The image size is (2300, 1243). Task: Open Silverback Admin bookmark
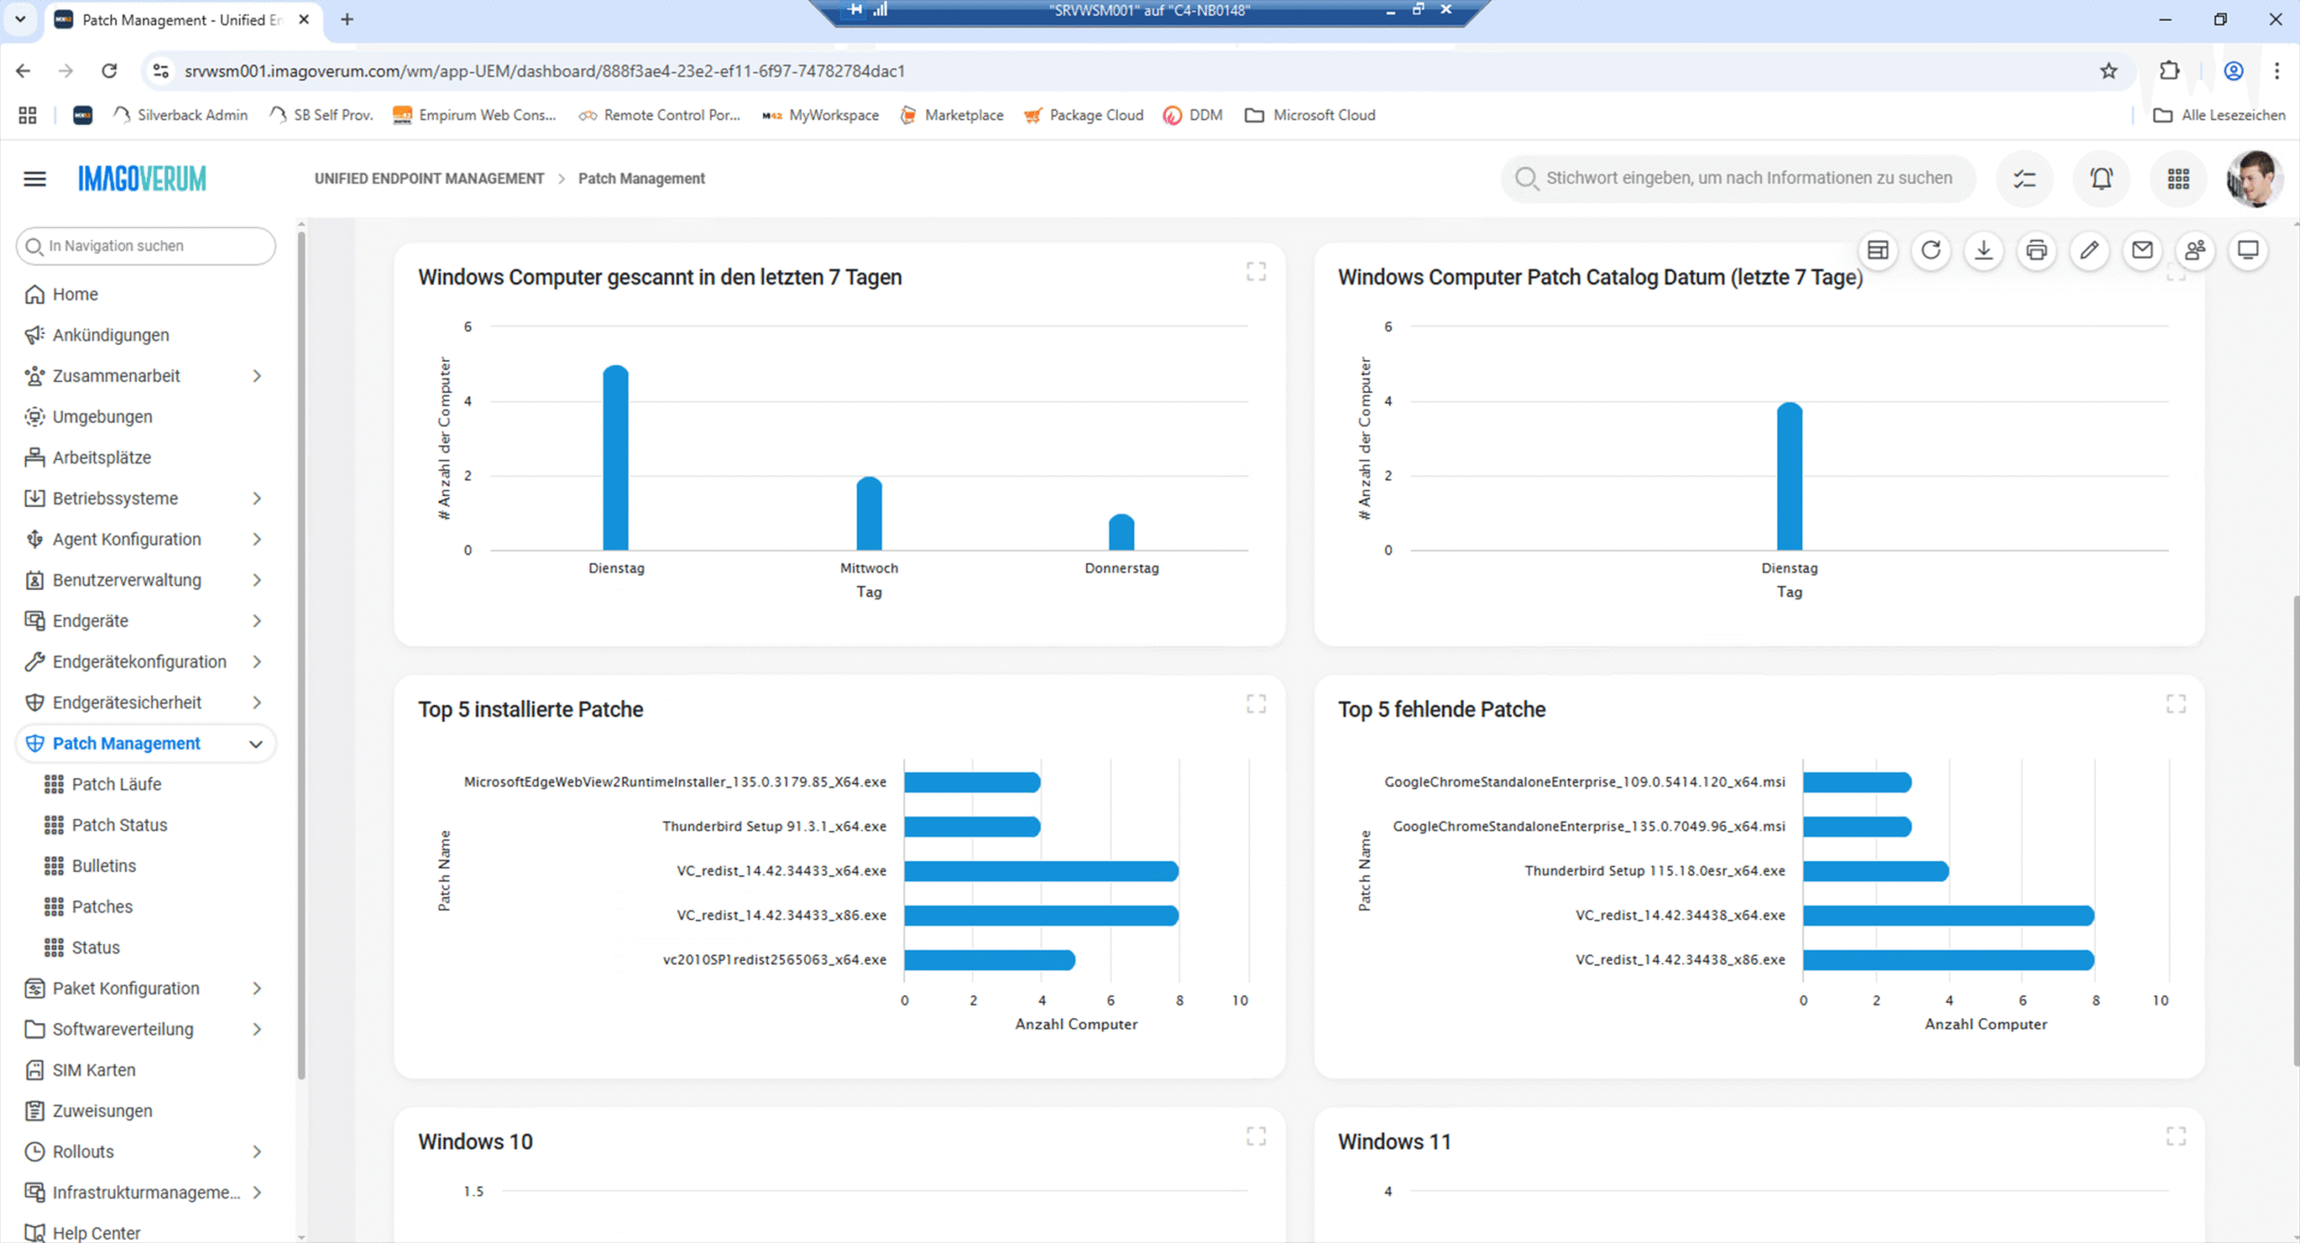point(181,115)
